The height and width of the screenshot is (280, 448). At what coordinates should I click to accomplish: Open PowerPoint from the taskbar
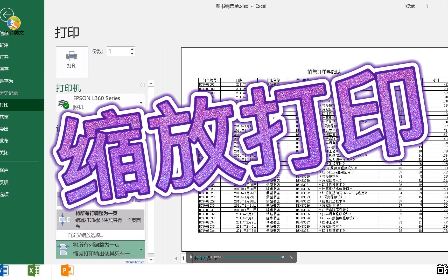click(x=67, y=270)
